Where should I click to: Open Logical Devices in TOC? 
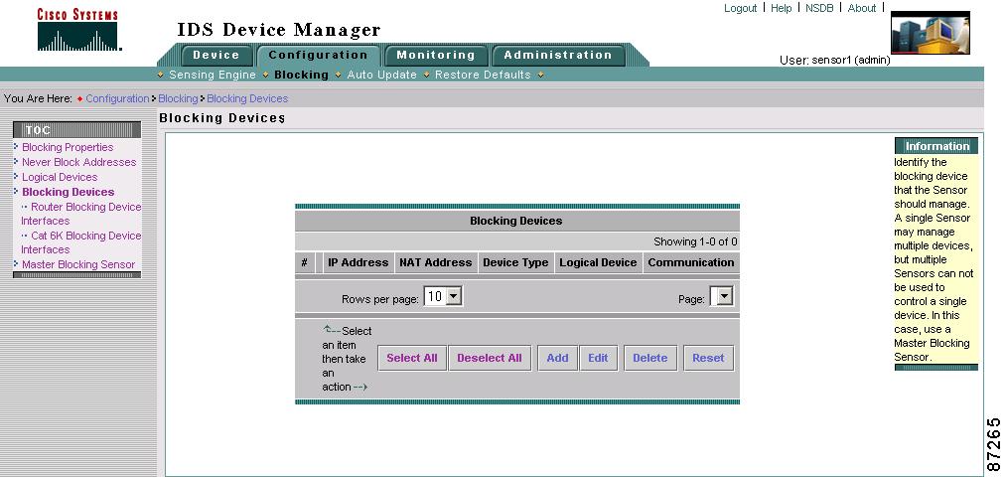60,177
